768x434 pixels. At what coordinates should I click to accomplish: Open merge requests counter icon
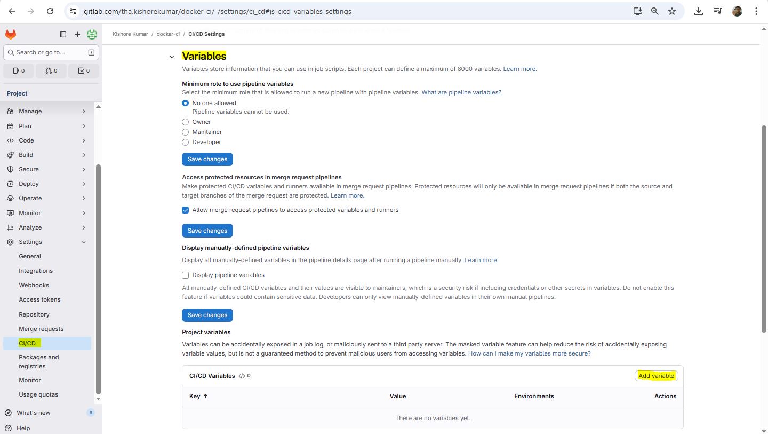pyautogui.click(x=51, y=70)
